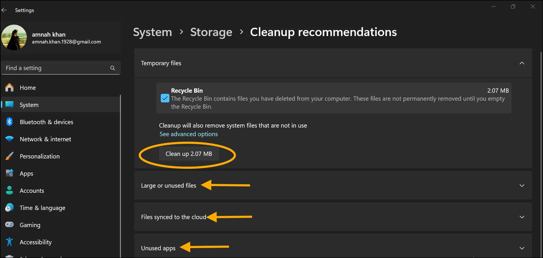Select the System icon in sidebar
Image resolution: width=543 pixels, height=258 pixels.
coord(9,105)
